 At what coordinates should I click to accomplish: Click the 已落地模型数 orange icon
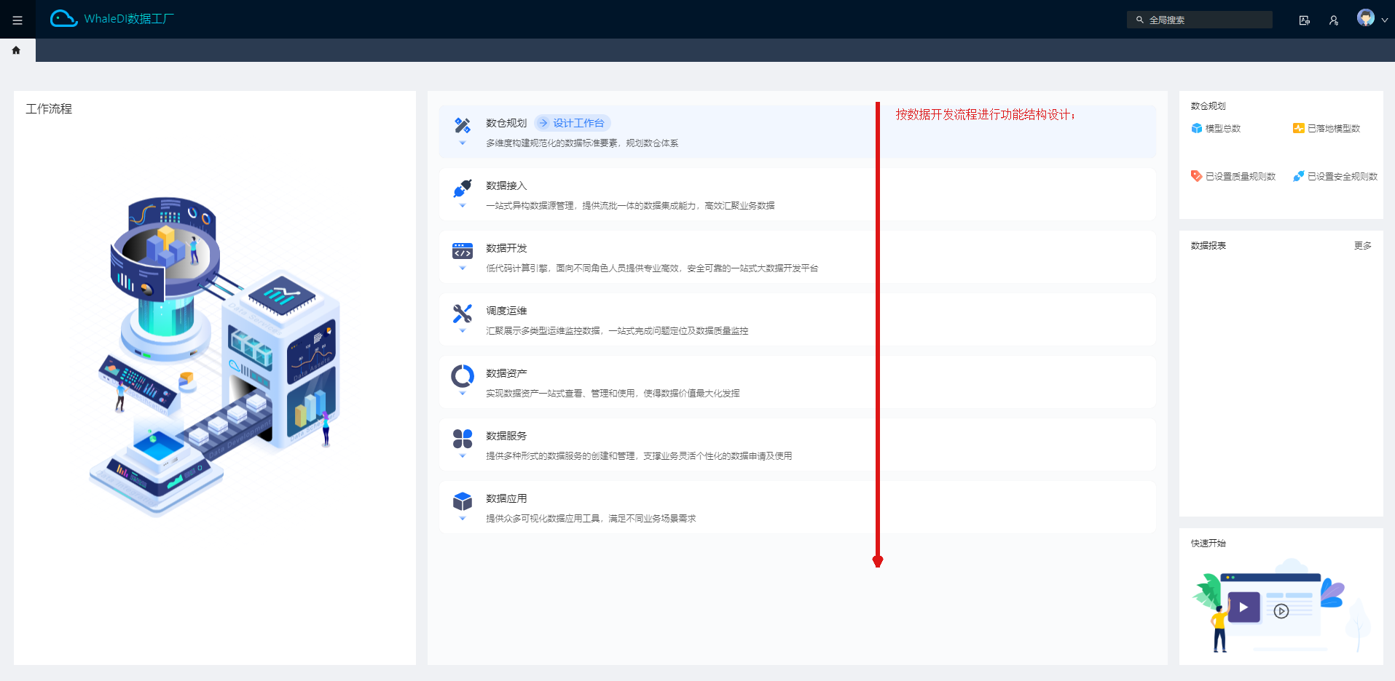[x=1298, y=128]
